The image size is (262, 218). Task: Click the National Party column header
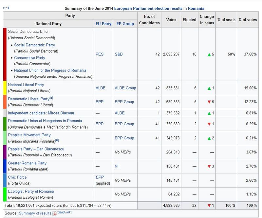coord(48,24)
